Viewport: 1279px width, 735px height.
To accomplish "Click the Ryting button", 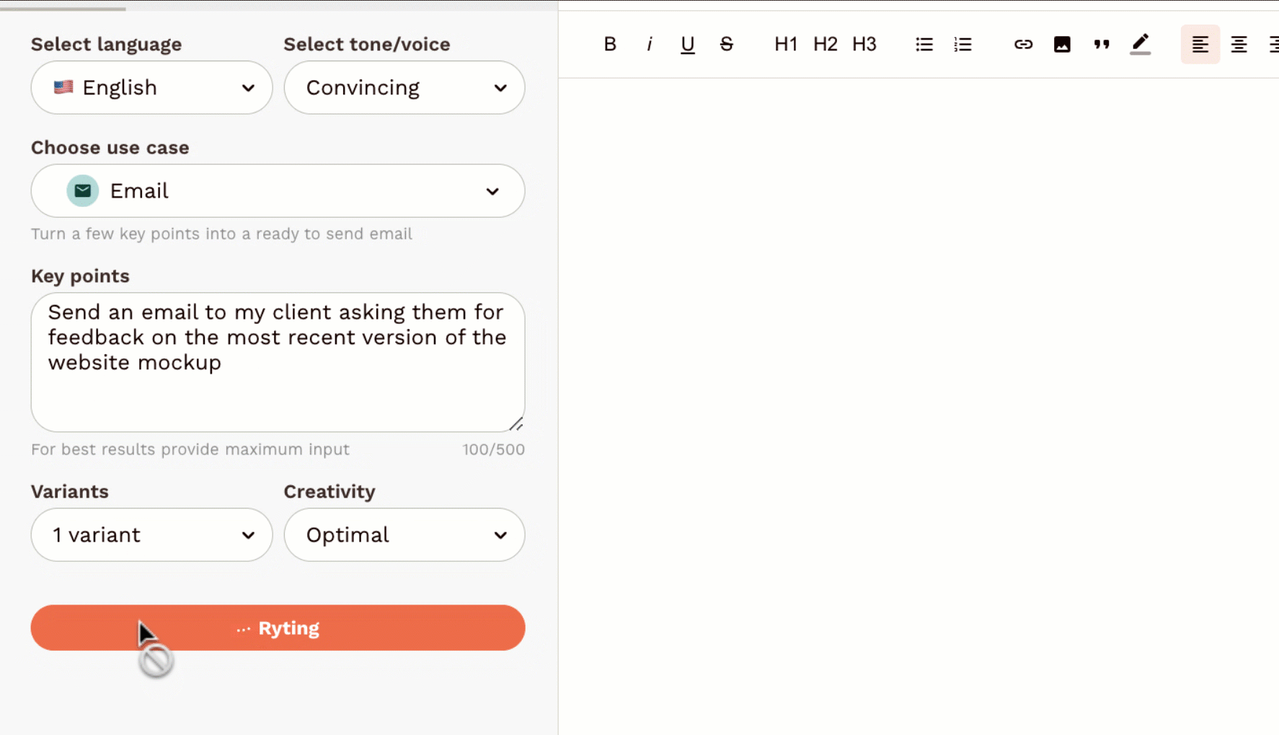I will click(x=278, y=628).
